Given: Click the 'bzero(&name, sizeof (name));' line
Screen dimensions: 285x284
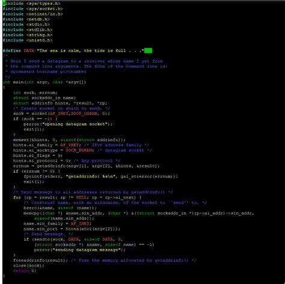Looking at the screenshot, I should (x=60, y=208).
